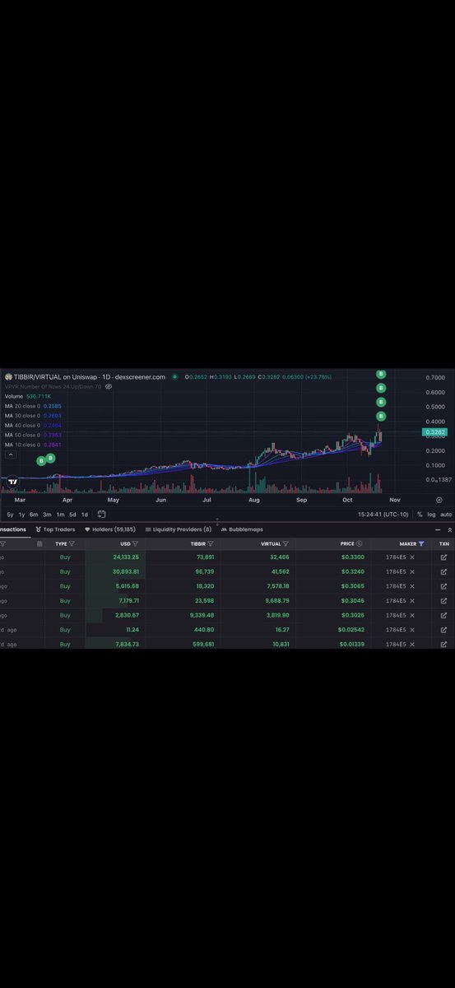Collapse the indicator legend arrow
455x988 pixels.
pyautogui.click(x=11, y=454)
